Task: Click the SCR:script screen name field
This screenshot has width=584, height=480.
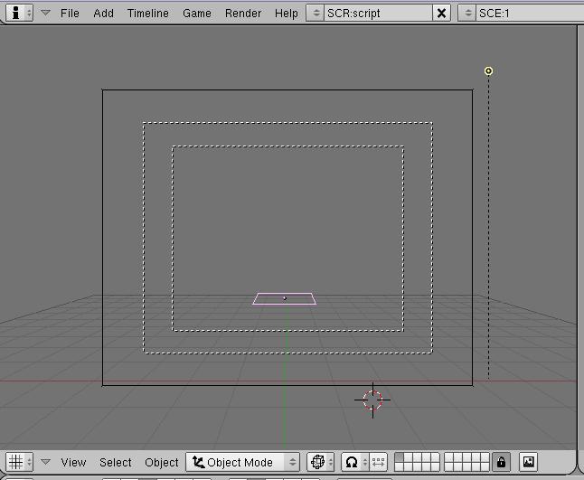Action: pyautogui.click(x=378, y=13)
